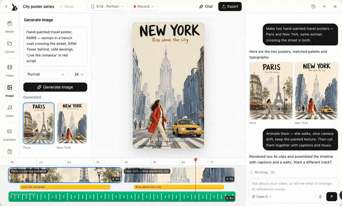
Task: Click the 2s mark on timeline ruler
Action: click(69, 162)
